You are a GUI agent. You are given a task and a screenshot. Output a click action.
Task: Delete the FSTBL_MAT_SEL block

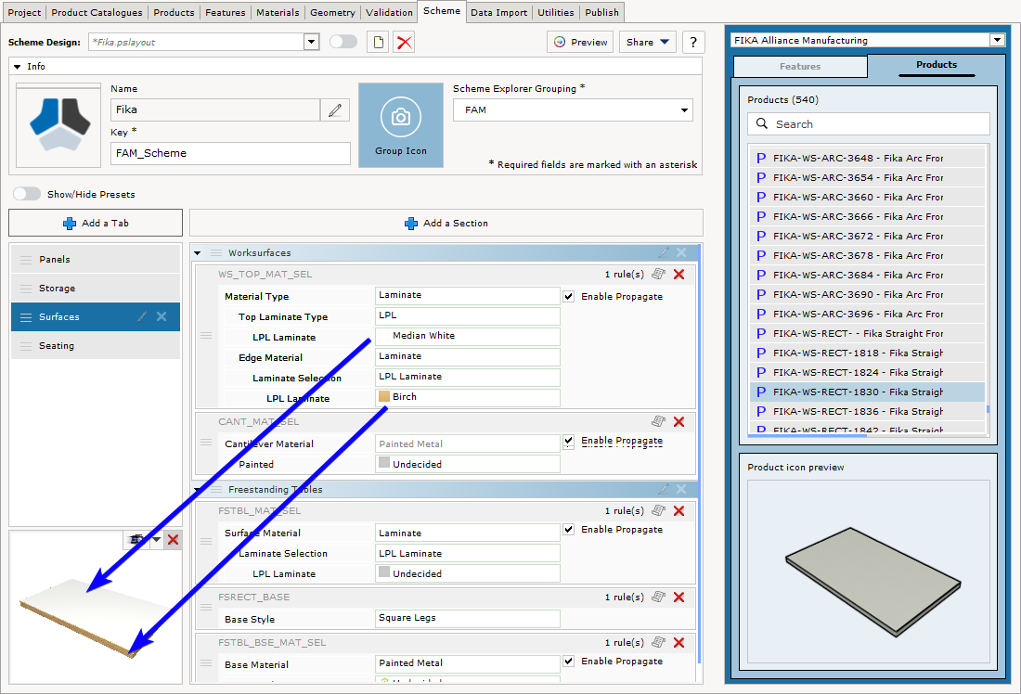point(679,510)
